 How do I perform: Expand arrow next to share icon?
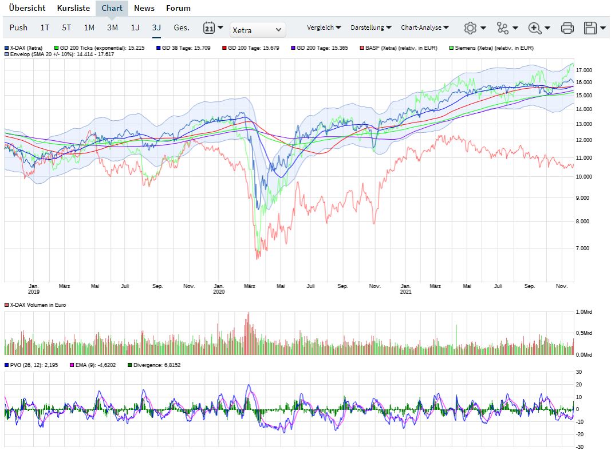(x=515, y=27)
